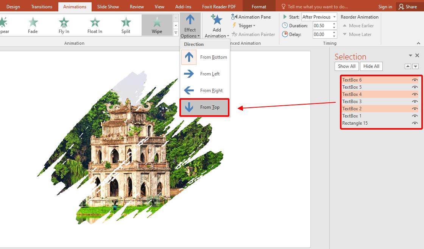
Task: Click Show All in Selection pane
Action: click(x=346, y=66)
